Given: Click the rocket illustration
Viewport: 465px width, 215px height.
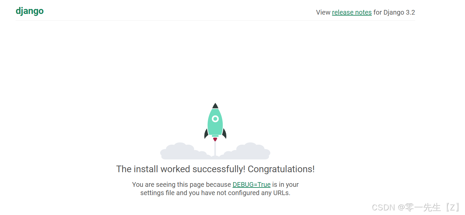Looking at the screenshot, I should [215, 131].
